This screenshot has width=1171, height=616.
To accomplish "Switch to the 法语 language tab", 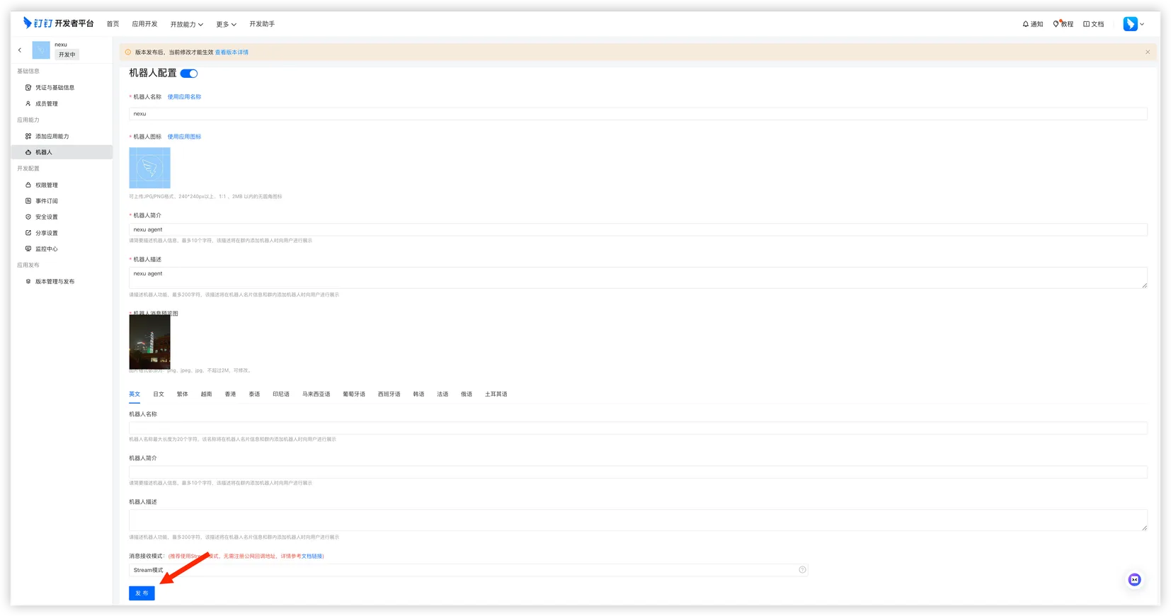I will 442,394.
